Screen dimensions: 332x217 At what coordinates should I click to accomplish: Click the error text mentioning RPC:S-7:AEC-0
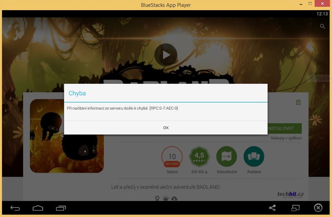coord(122,108)
